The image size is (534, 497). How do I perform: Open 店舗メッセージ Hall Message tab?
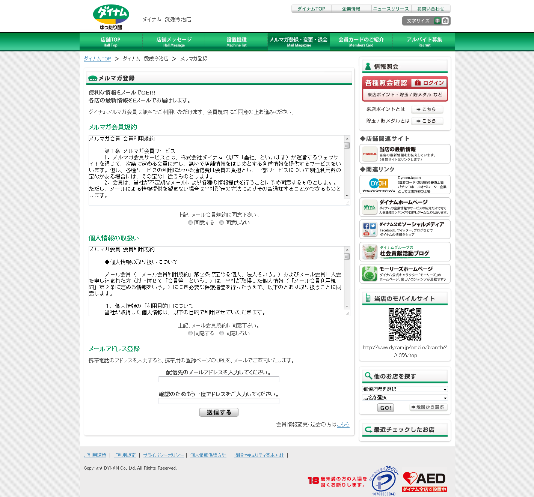(174, 42)
